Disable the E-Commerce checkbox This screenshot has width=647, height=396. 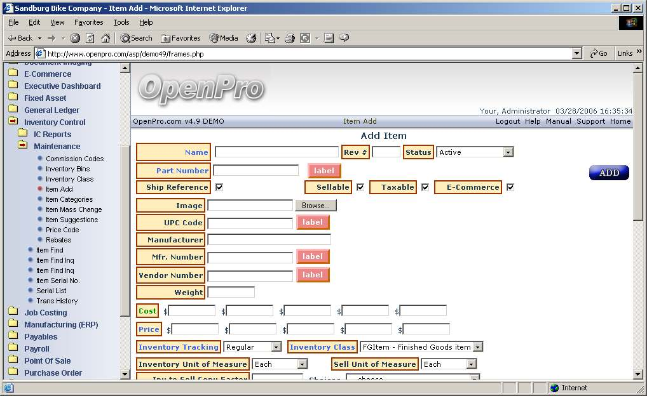coord(510,187)
